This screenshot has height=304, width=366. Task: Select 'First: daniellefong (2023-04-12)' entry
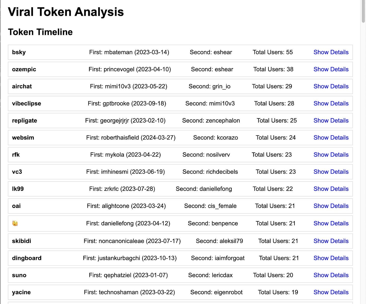coord(128,223)
